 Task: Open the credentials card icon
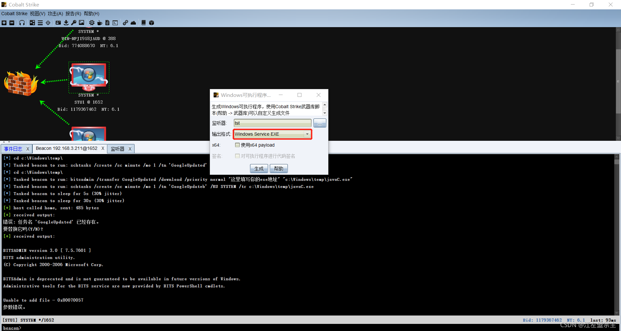pyautogui.click(x=58, y=23)
